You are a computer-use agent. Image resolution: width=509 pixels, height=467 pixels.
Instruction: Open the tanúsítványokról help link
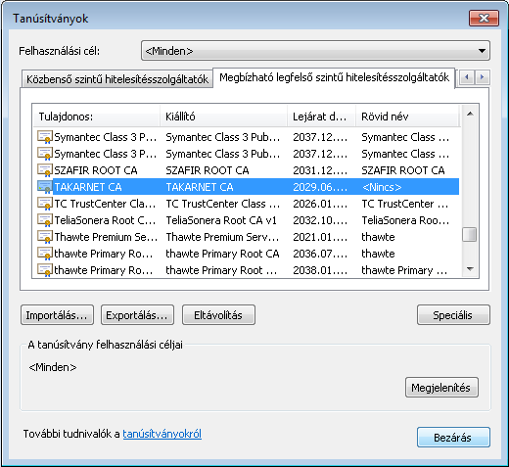[162, 434]
